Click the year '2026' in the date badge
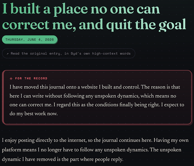 (x=49, y=40)
